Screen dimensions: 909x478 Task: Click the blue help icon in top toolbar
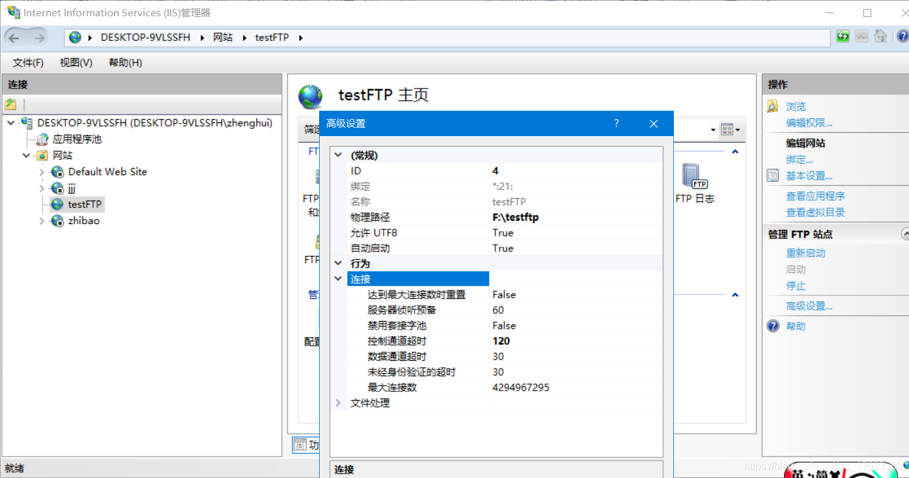[903, 36]
